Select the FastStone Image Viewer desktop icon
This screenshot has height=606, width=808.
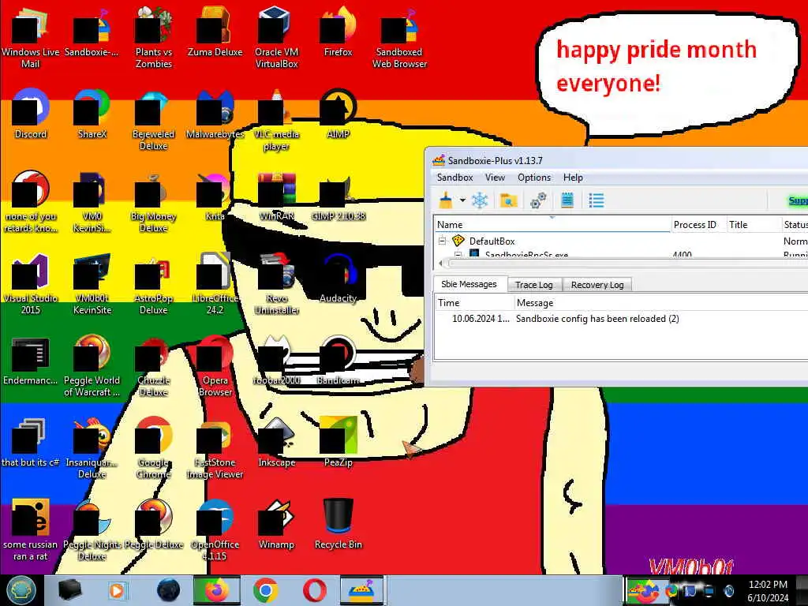(215, 448)
